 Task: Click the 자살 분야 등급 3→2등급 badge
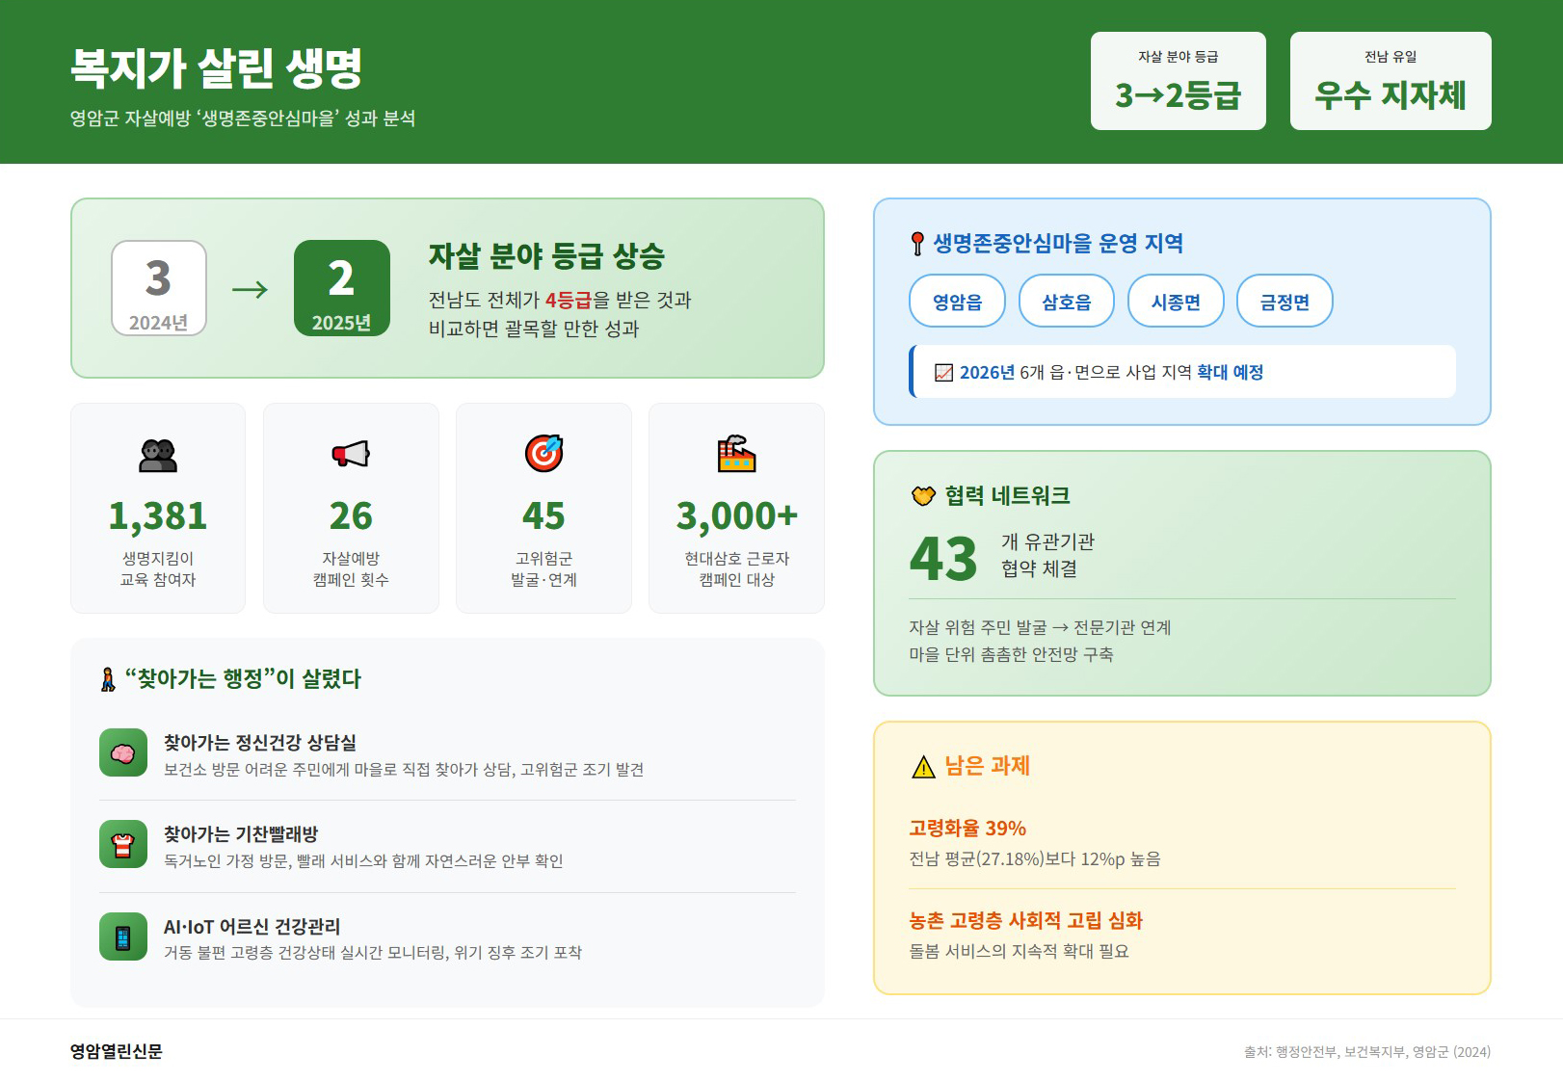click(1178, 81)
